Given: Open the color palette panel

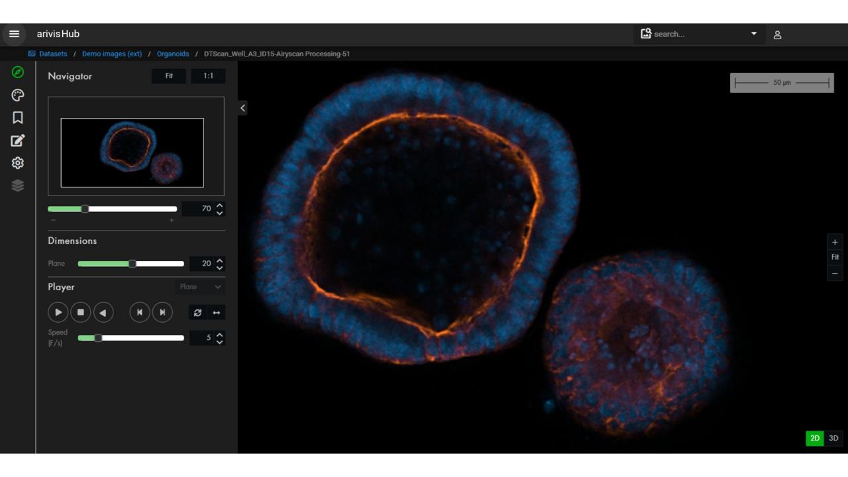Looking at the screenshot, I should [17, 95].
